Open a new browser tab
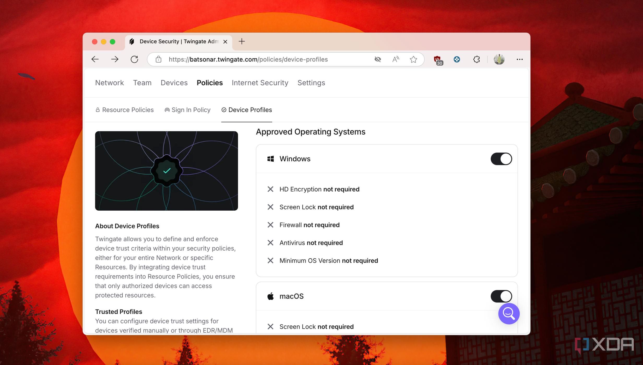643x365 pixels. coord(242,41)
